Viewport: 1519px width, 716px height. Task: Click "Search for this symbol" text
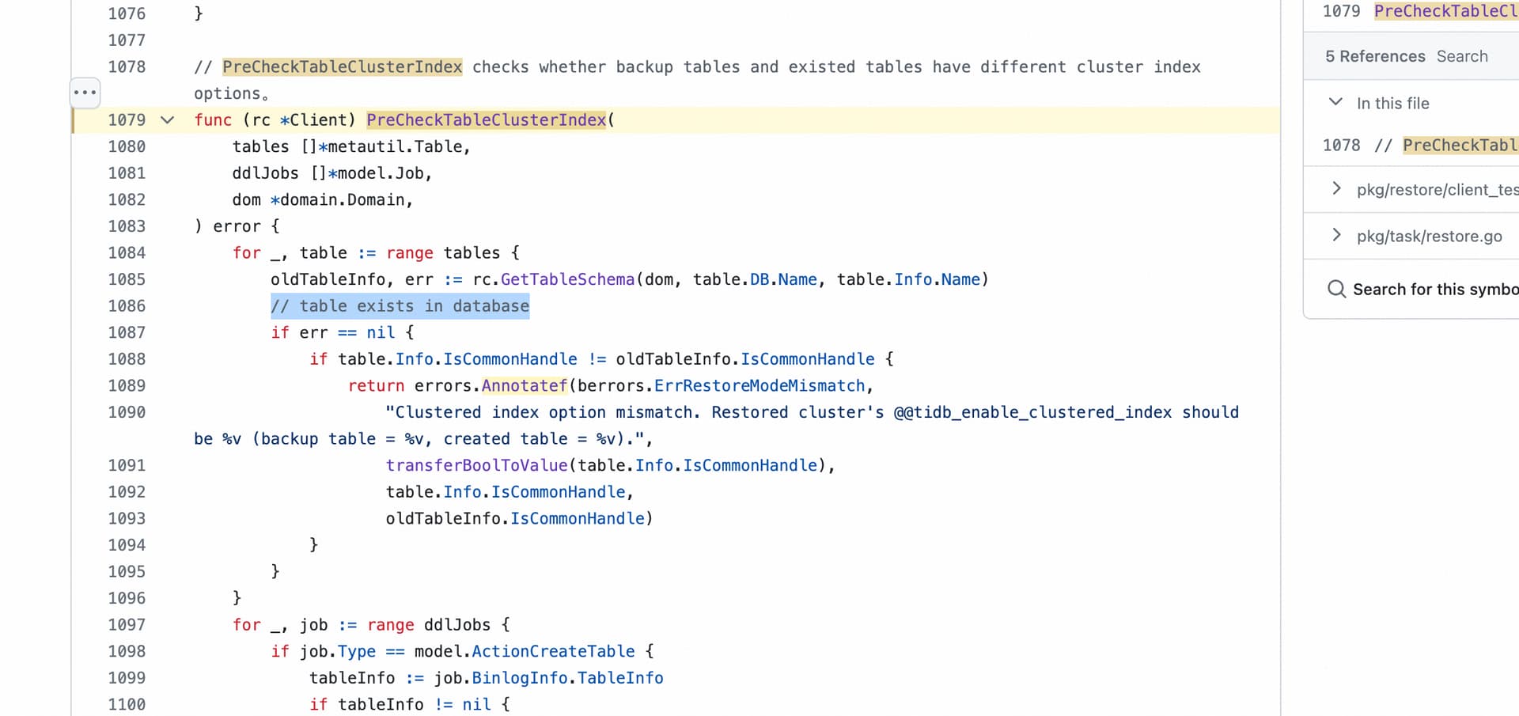[1434, 289]
